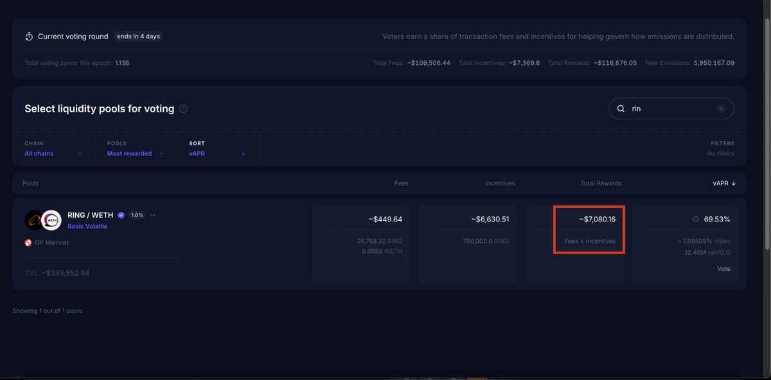Toggle vAPR sort direction with the arrow

click(243, 153)
